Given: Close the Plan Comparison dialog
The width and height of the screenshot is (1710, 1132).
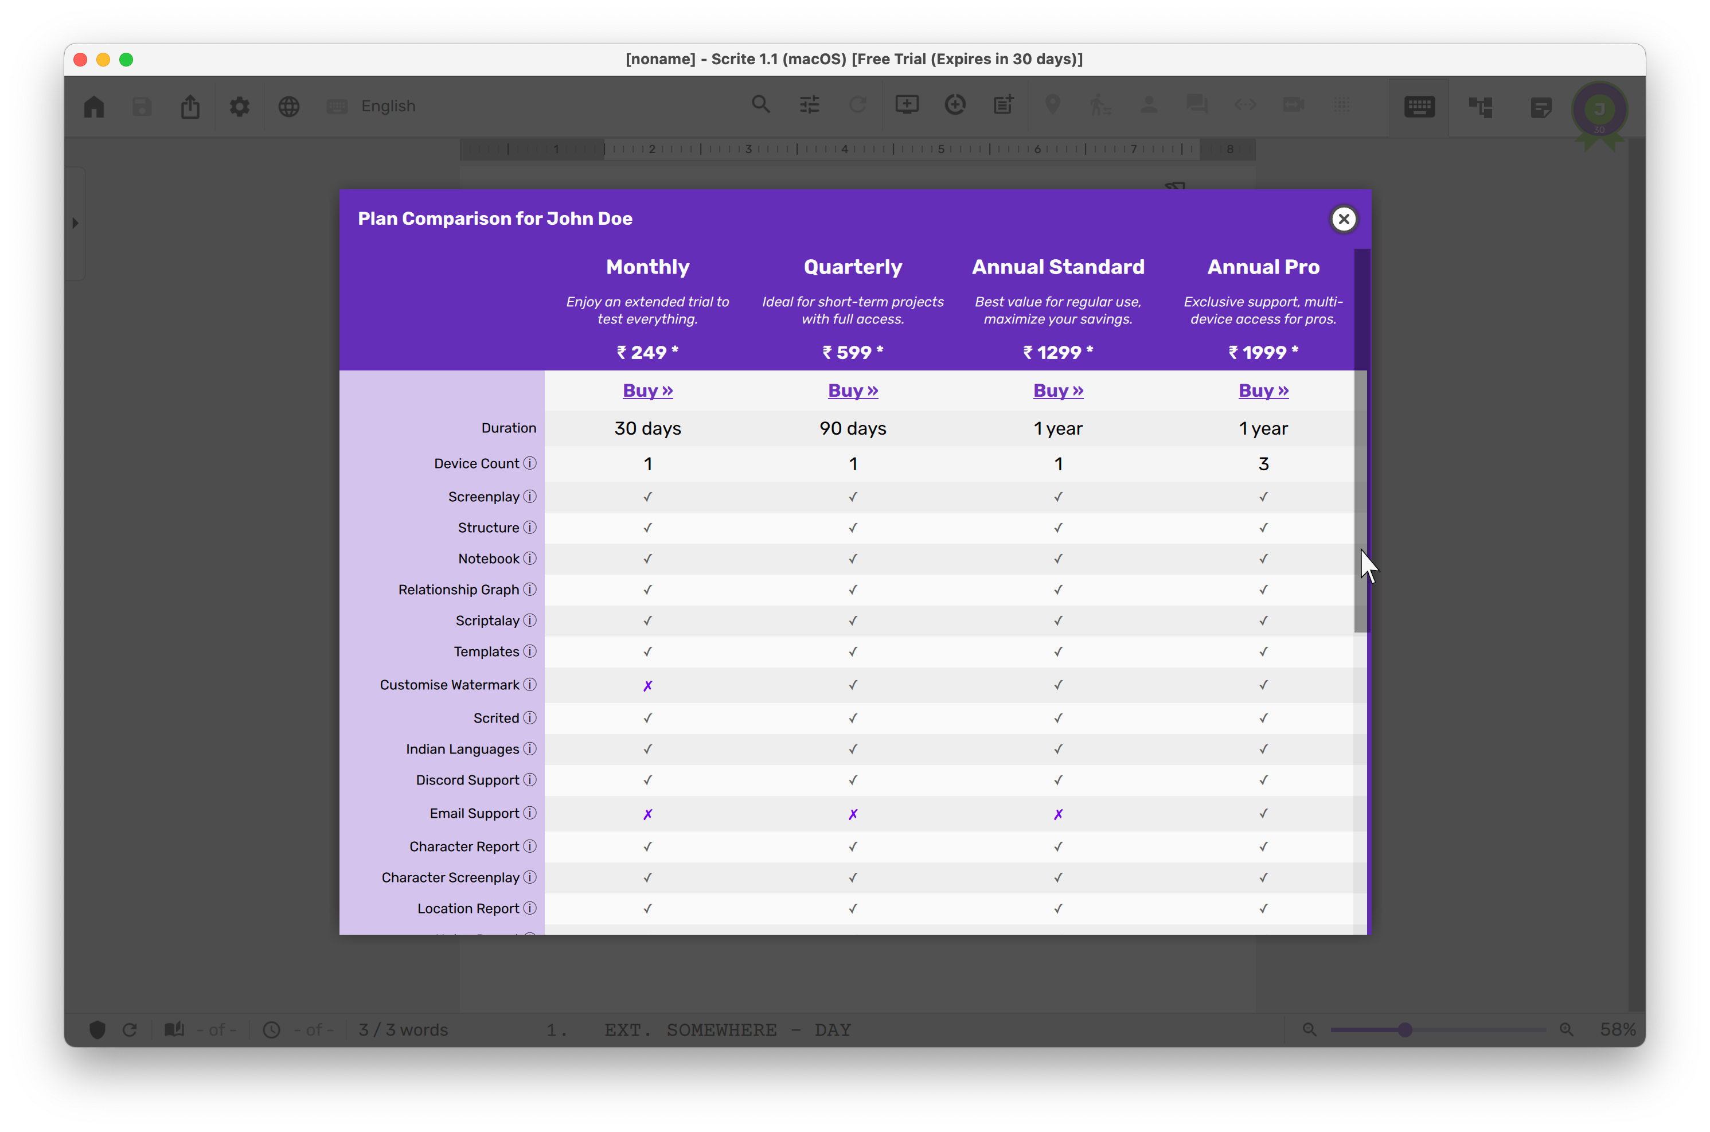Looking at the screenshot, I should (1342, 218).
